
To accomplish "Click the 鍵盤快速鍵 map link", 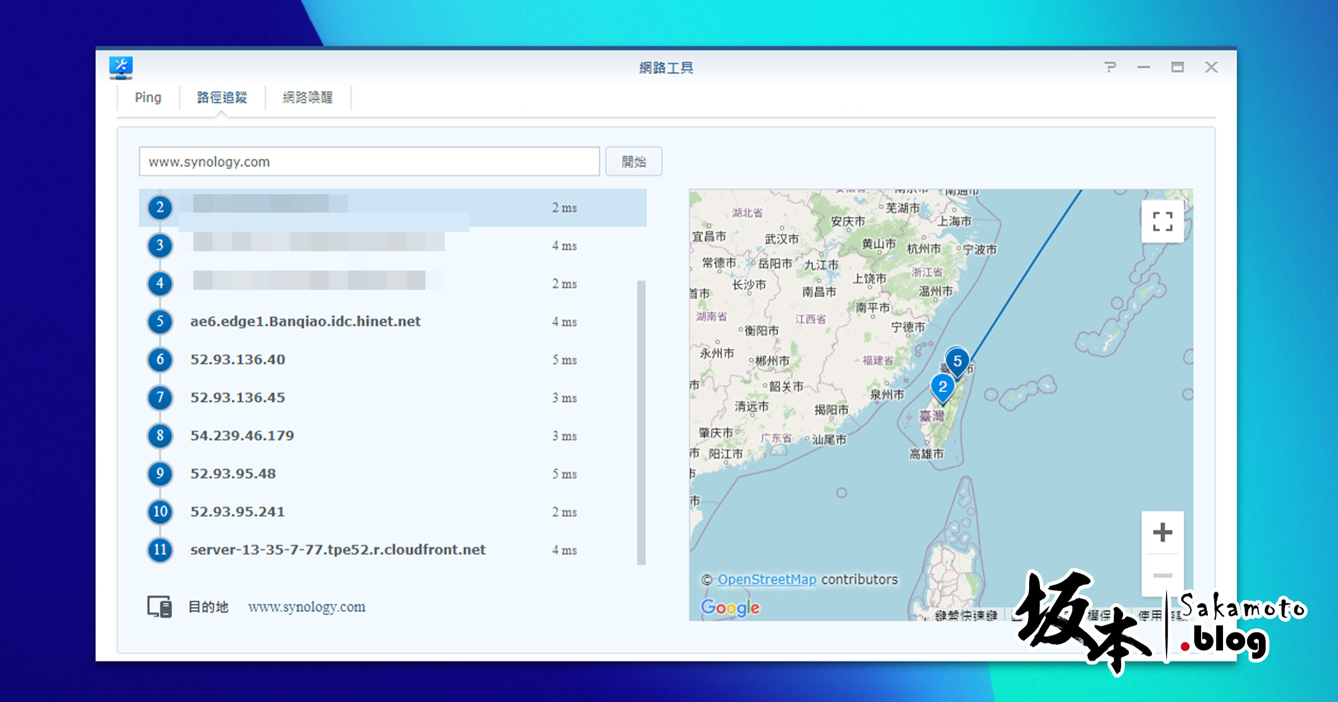I will (966, 615).
